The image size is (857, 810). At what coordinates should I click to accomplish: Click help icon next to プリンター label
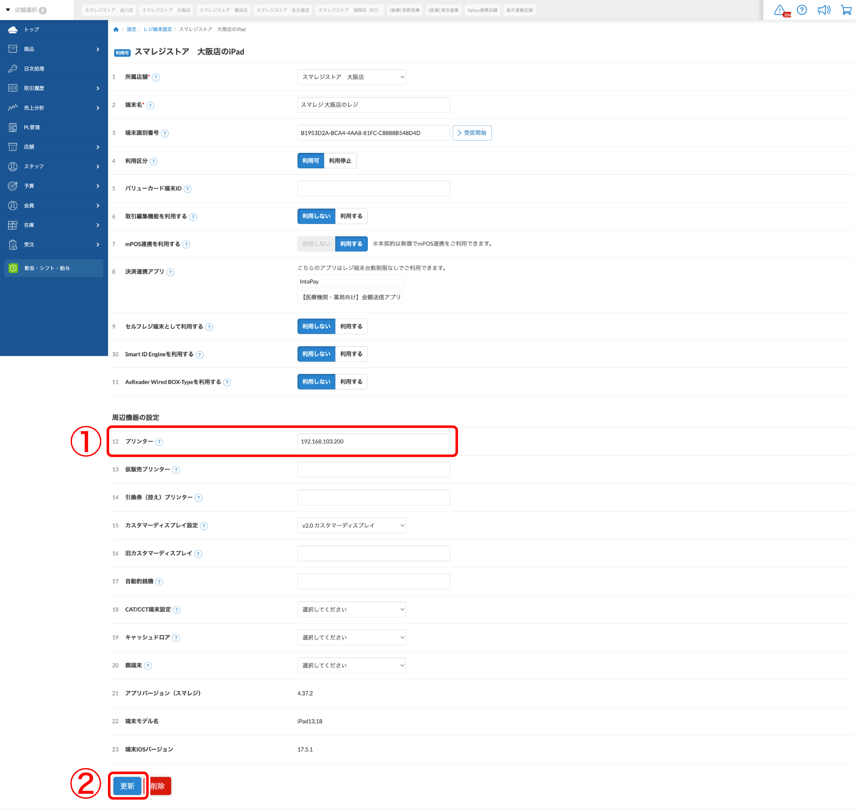(159, 442)
